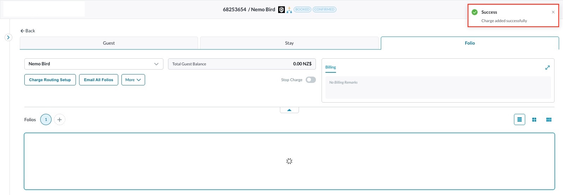
Task: Switch to the Guest tab
Action: pos(109,43)
